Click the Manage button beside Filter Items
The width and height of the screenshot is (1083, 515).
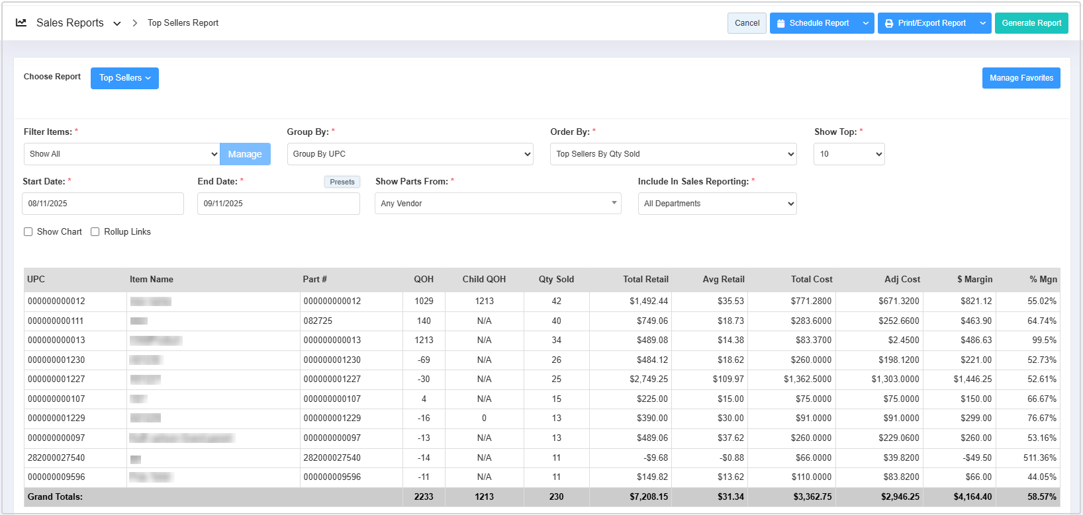tap(245, 154)
